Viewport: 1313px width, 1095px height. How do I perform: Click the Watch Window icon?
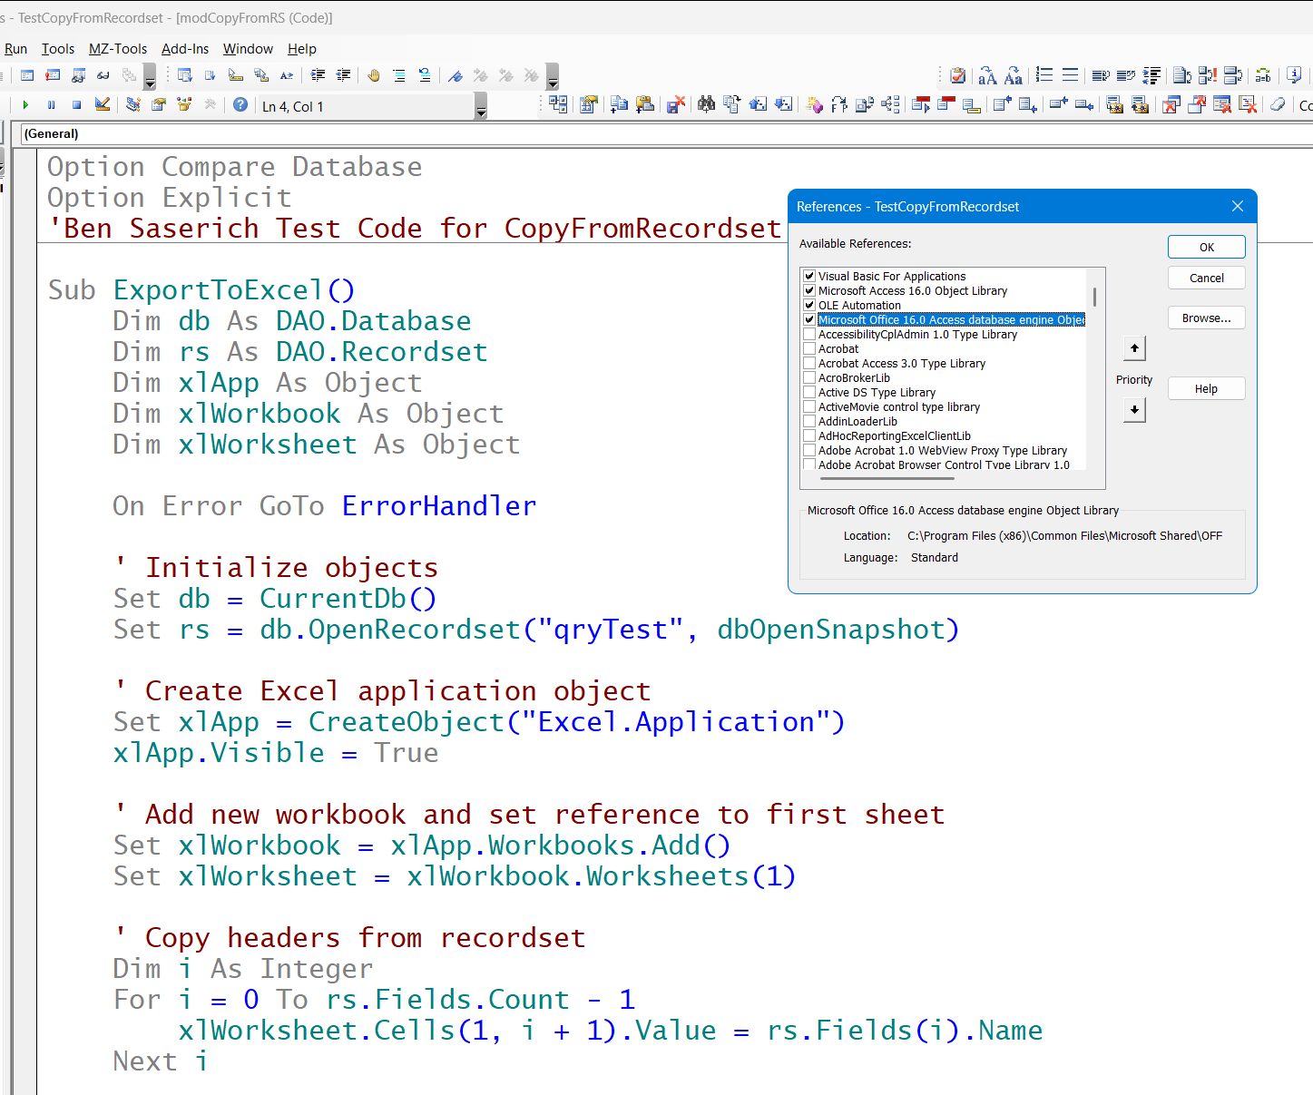click(x=78, y=75)
